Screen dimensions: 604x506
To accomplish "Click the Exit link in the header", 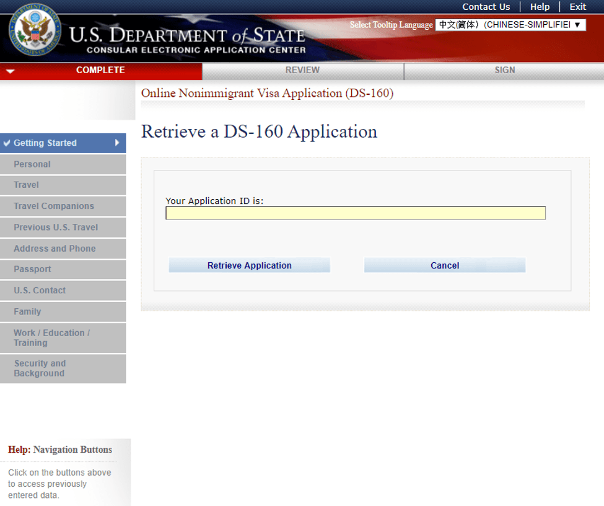I will point(578,7).
